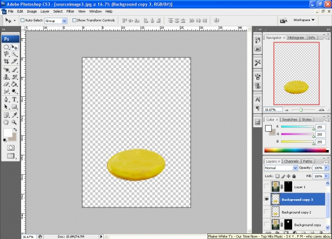Show Background copy layer visibility
Image resolution: width=332 pixels, height=239 pixels.
point(267,225)
